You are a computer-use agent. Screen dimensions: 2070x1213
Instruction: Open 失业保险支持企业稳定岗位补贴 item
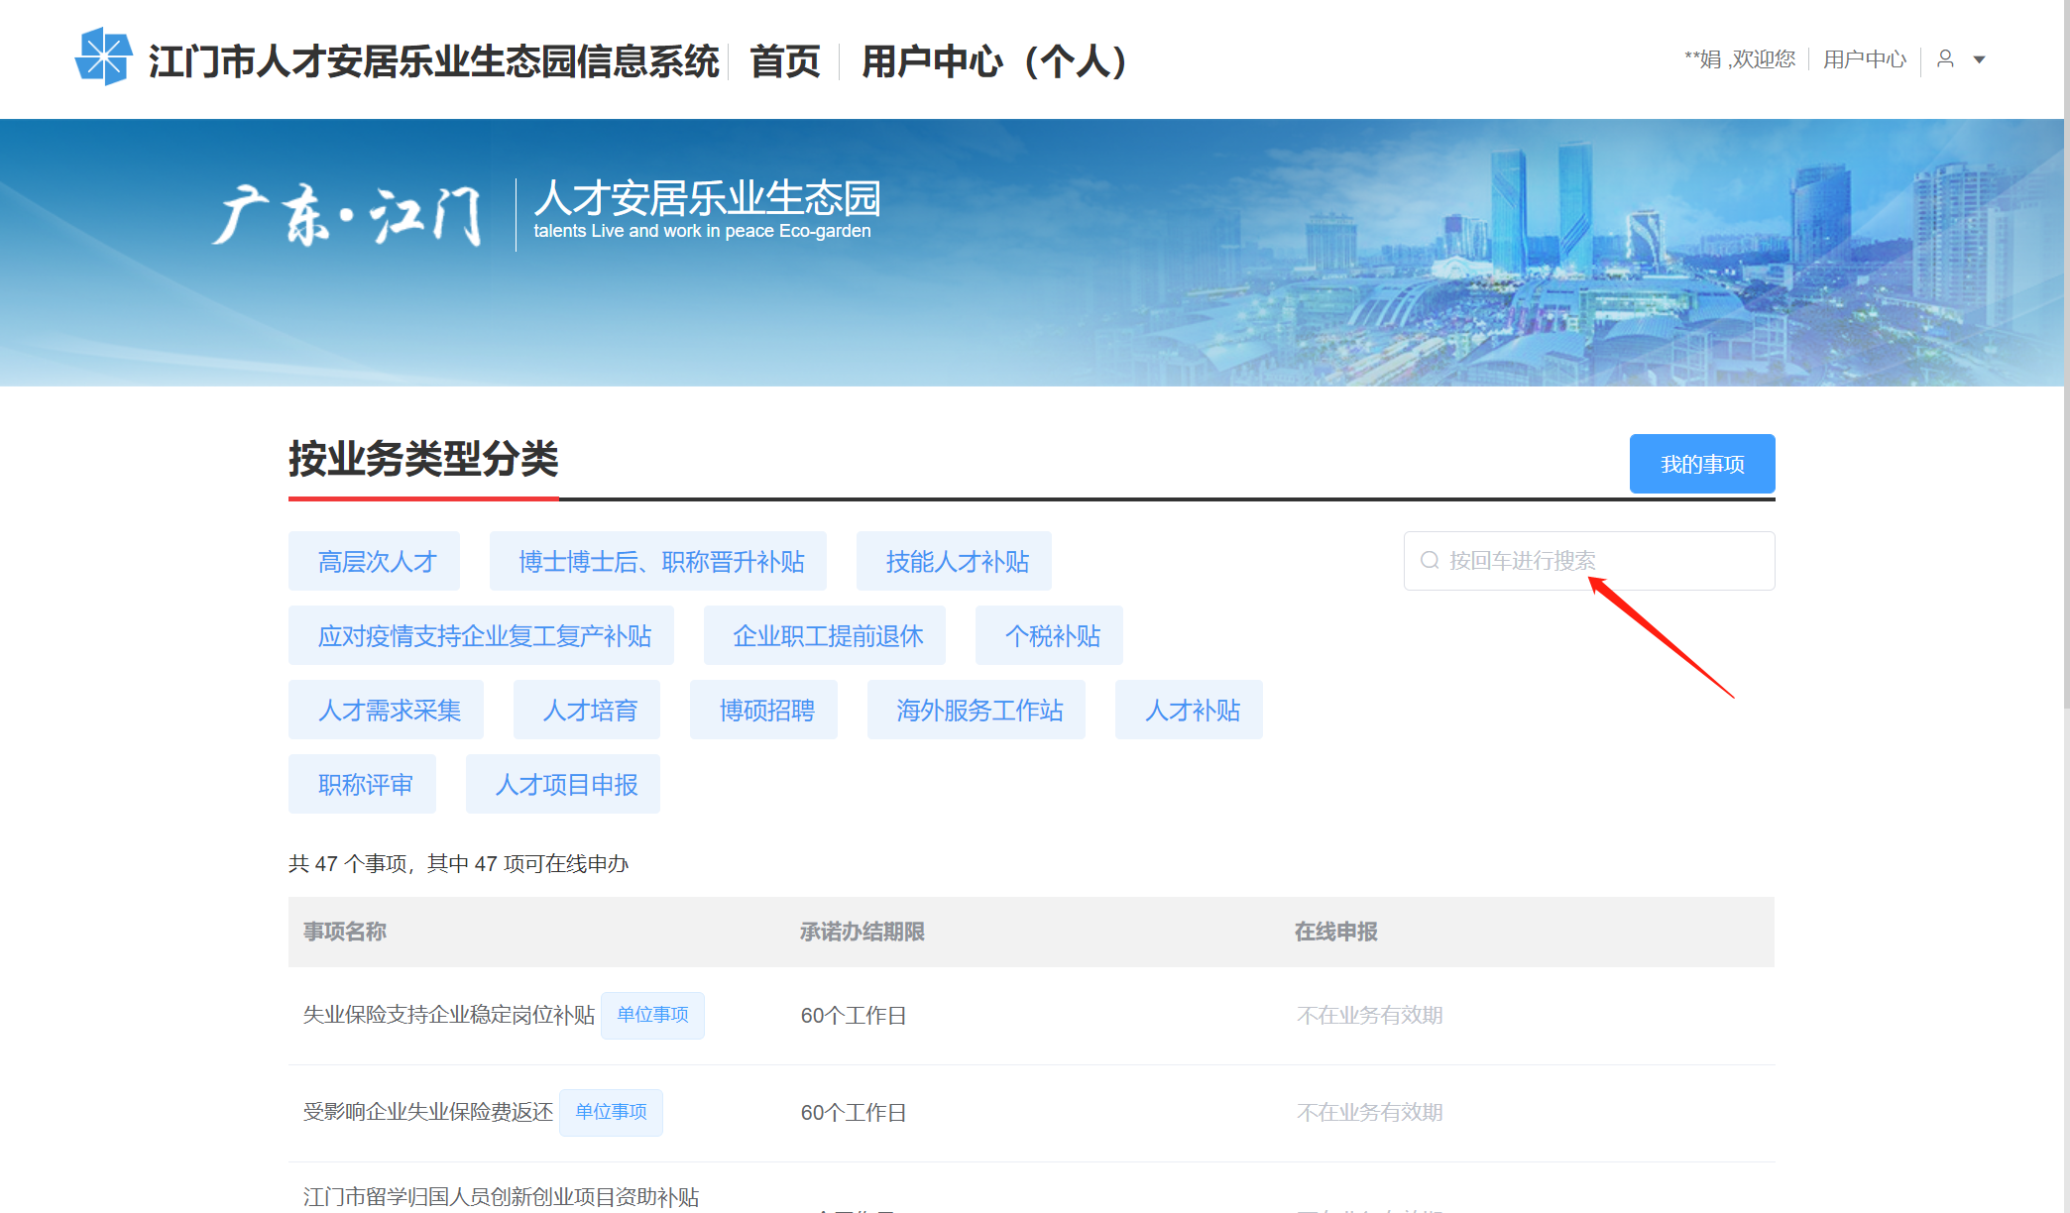(448, 1015)
